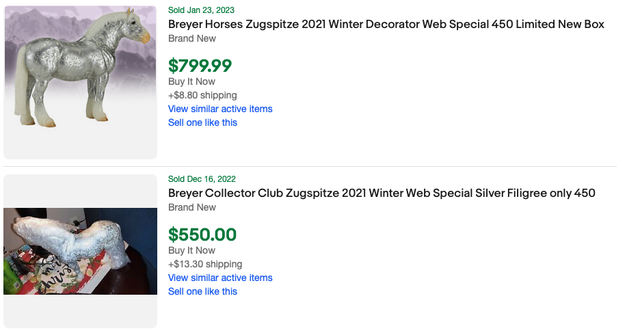
Task: Click the gray area beneath the second listing photo
Action: click(80, 311)
